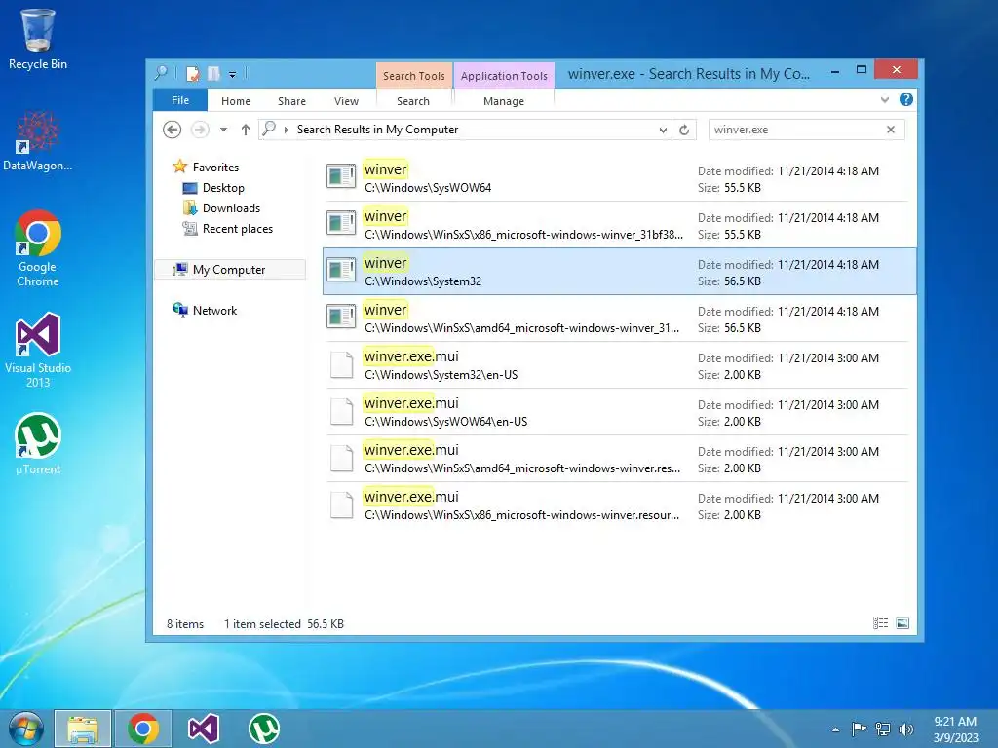Viewport: 998px width, 748px height.
Task: Select Favorites in the navigation pane
Action: 206,167
